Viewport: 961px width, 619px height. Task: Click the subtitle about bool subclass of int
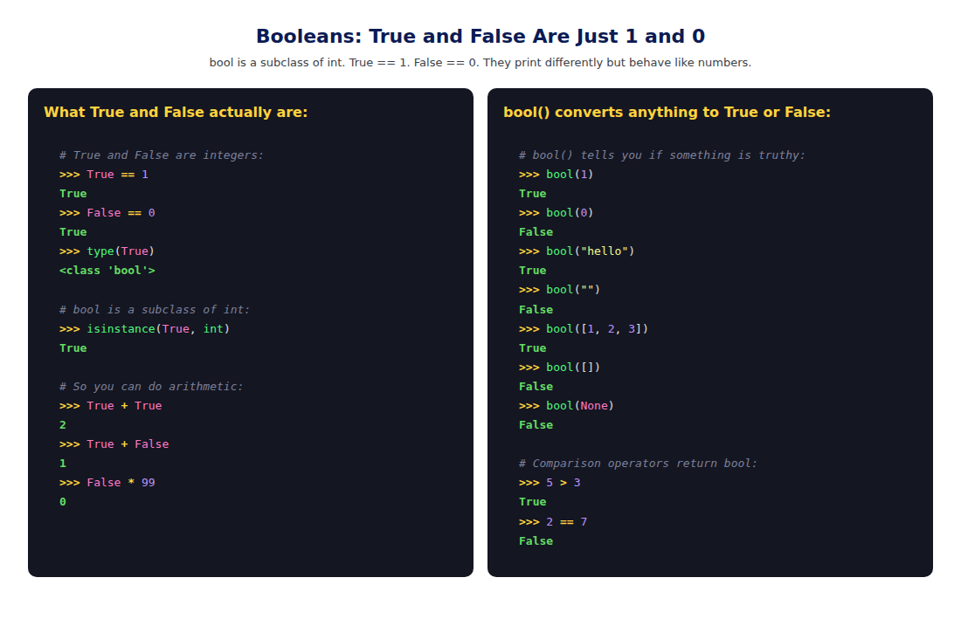coord(480,63)
